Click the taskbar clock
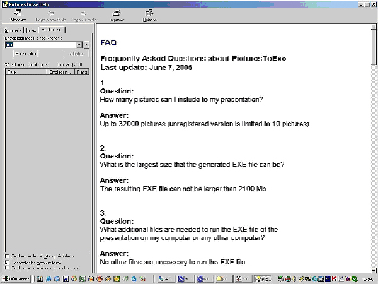The width and height of the screenshot is (378, 284). tap(368, 280)
